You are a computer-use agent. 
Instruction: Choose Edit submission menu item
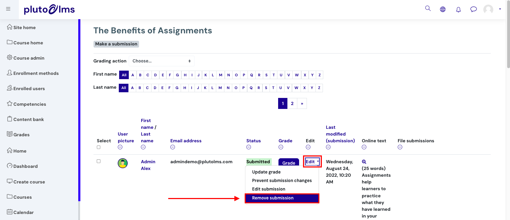(269, 189)
